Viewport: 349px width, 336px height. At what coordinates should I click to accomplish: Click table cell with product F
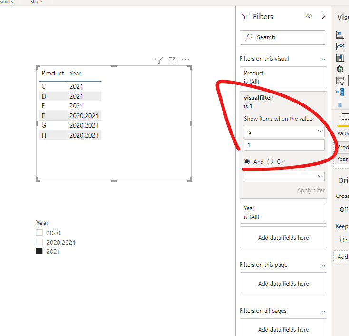tap(53, 116)
